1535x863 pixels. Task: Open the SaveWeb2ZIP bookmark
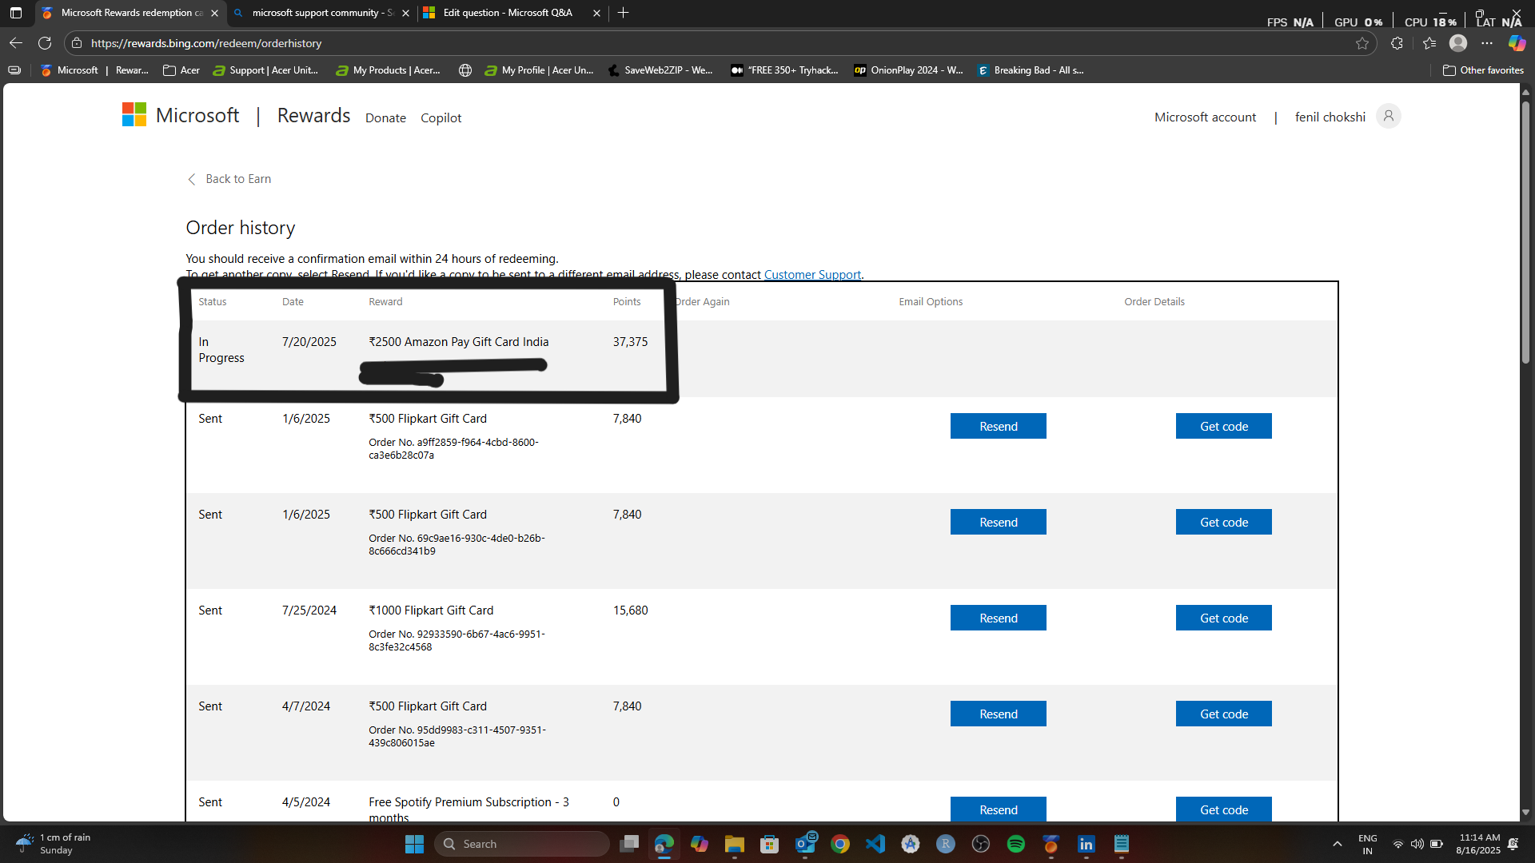(x=660, y=70)
